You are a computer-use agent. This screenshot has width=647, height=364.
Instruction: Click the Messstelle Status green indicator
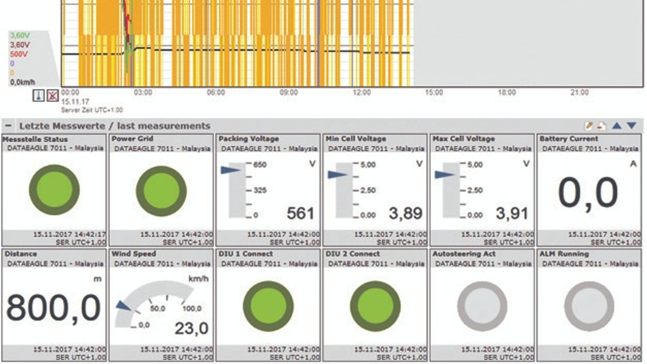(54, 190)
